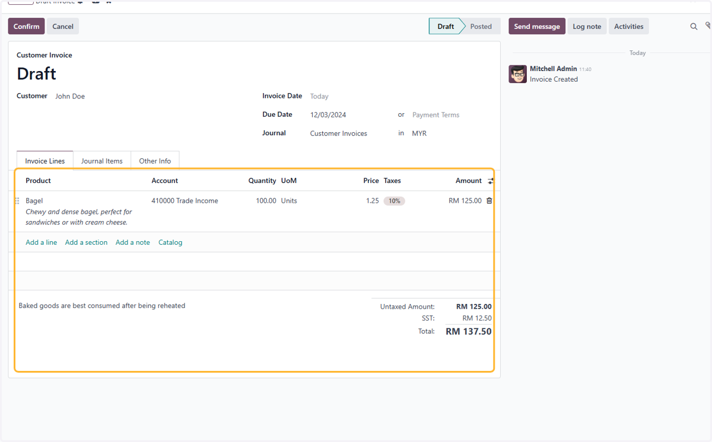The width and height of the screenshot is (712, 442).
Task: Click the Invoice Created log message
Action: click(554, 79)
